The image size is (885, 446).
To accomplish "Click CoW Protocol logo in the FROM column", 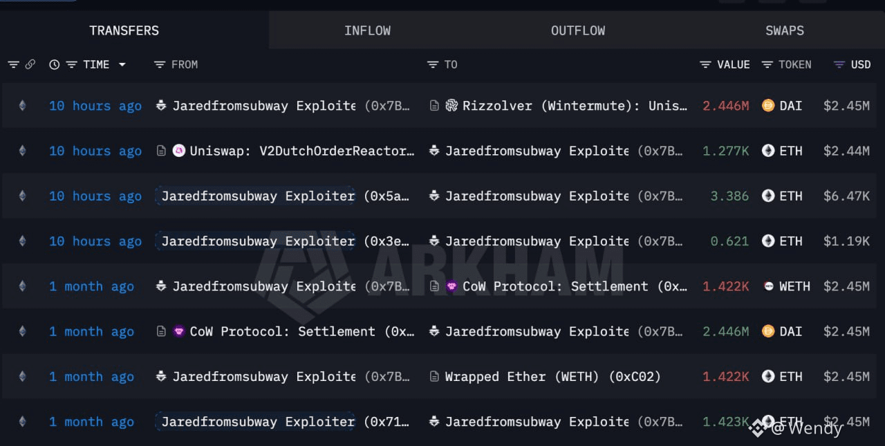I will click(x=178, y=331).
